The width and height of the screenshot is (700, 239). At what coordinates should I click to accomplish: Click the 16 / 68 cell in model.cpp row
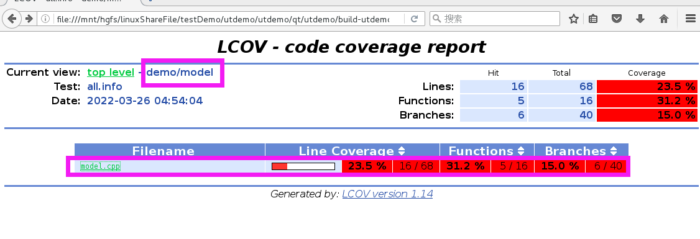tap(416, 166)
